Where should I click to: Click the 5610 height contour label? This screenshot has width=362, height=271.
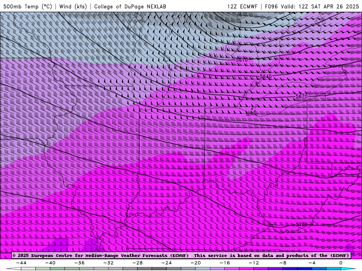pyautogui.click(x=242, y=60)
